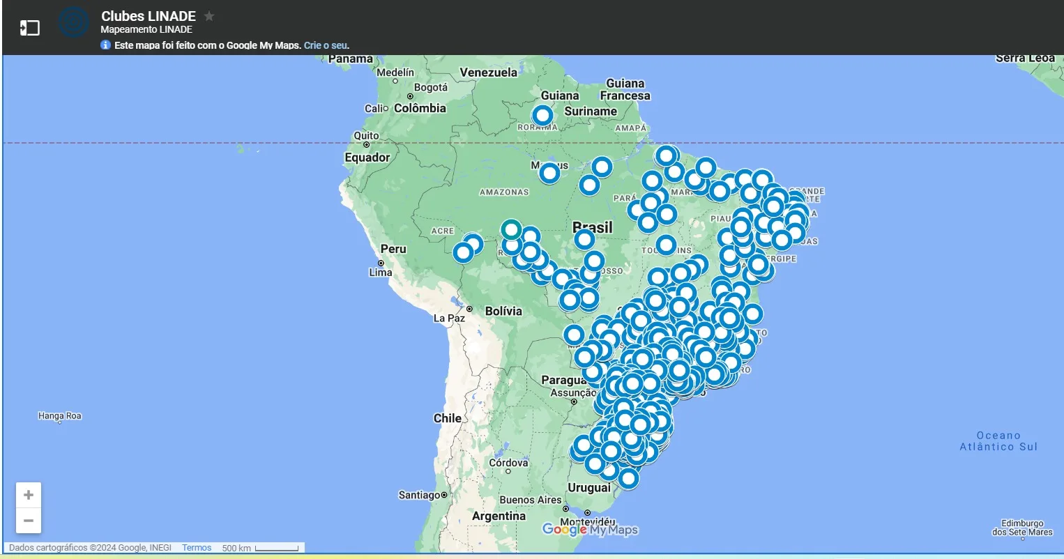The image size is (1064, 559).
Task: Zoom out with the minus button
Action: pyautogui.click(x=28, y=520)
